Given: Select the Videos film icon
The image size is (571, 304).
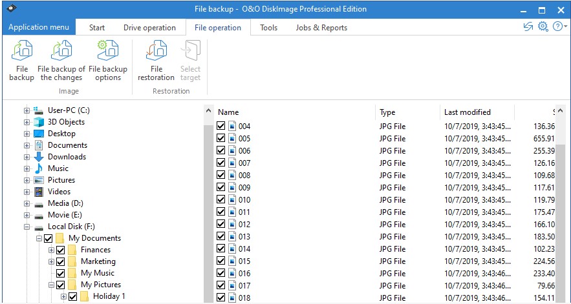Looking at the screenshot, I should (x=39, y=192).
